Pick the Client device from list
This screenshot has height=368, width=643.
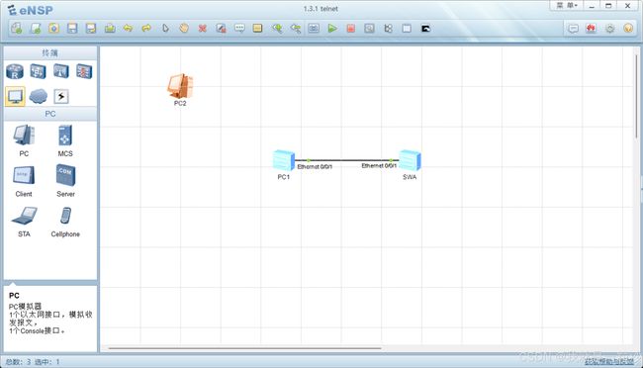pyautogui.click(x=24, y=181)
